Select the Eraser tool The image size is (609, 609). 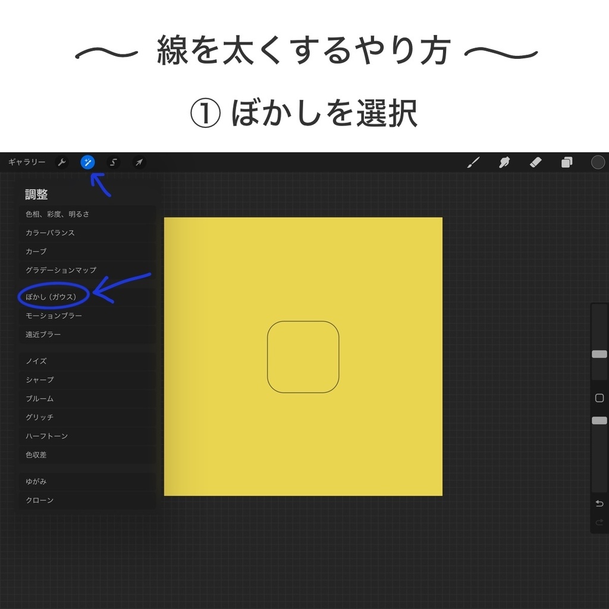[535, 162]
